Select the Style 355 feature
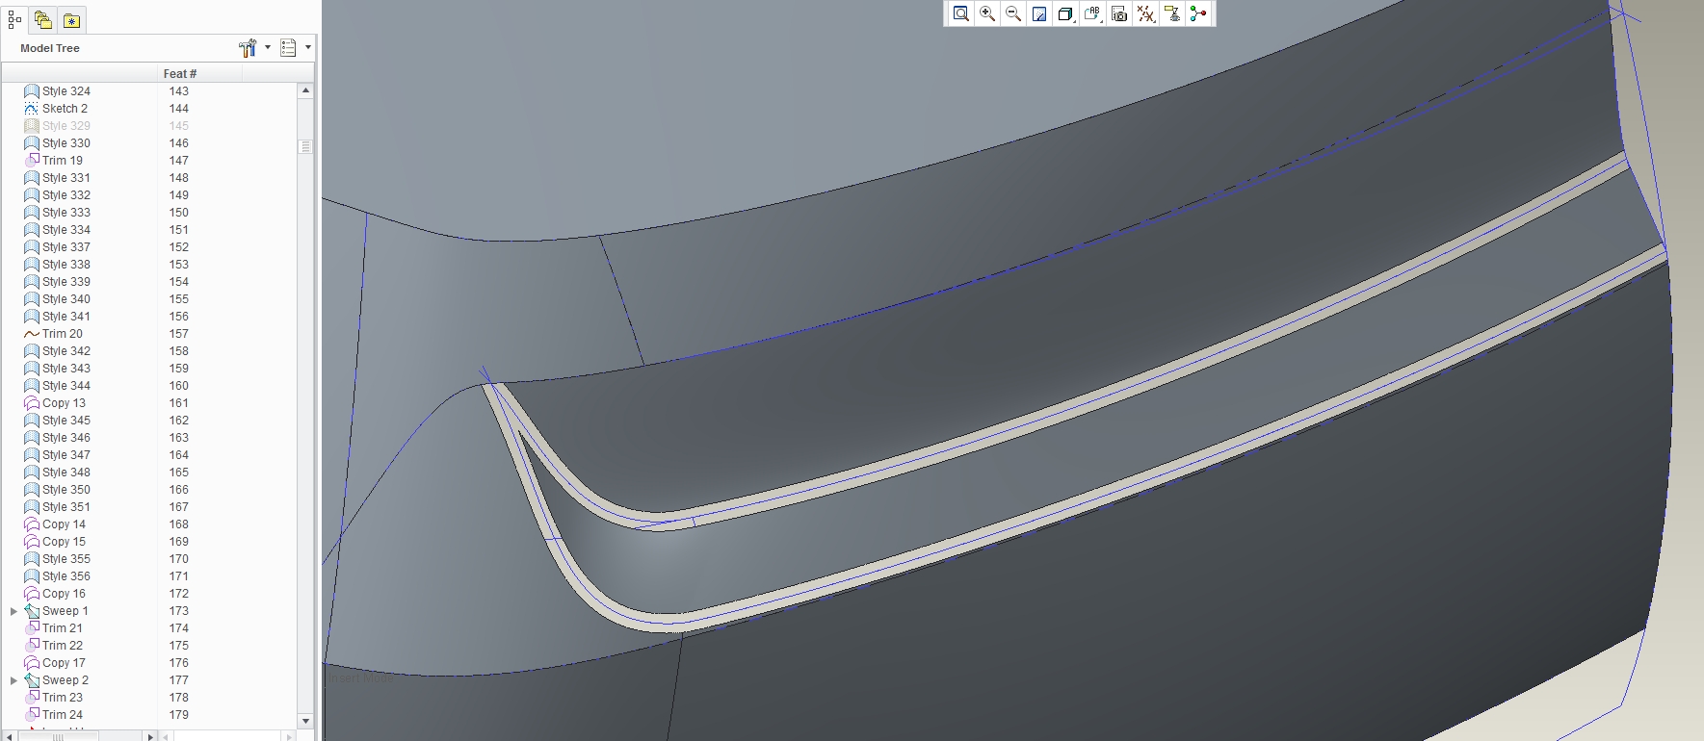 [x=66, y=559]
